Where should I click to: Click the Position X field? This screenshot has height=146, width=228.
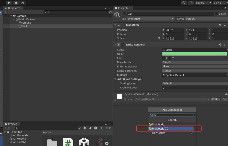175,30
